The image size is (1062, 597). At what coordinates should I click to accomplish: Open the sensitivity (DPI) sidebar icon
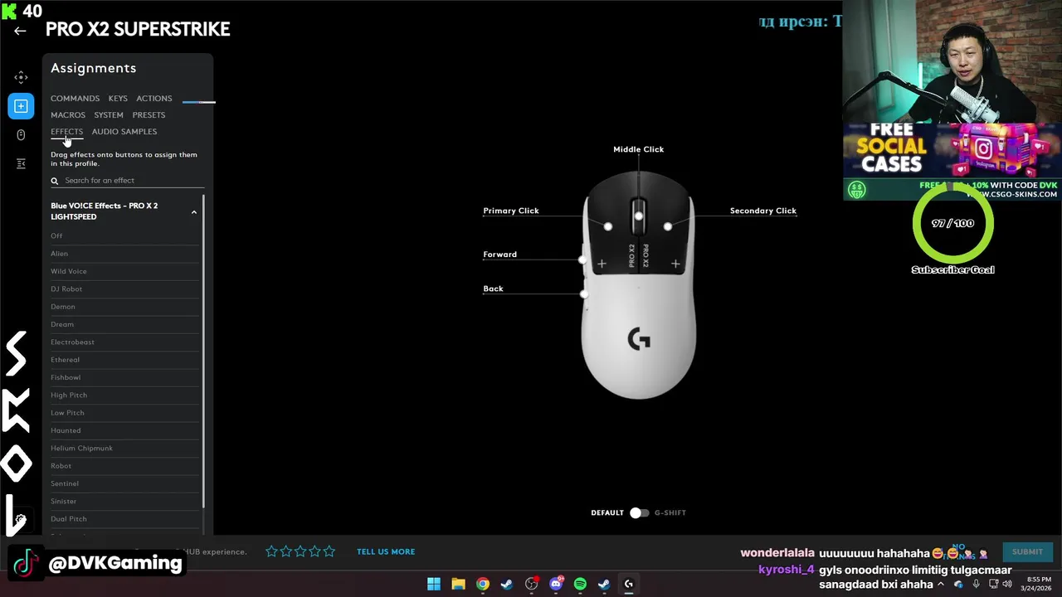point(21,77)
